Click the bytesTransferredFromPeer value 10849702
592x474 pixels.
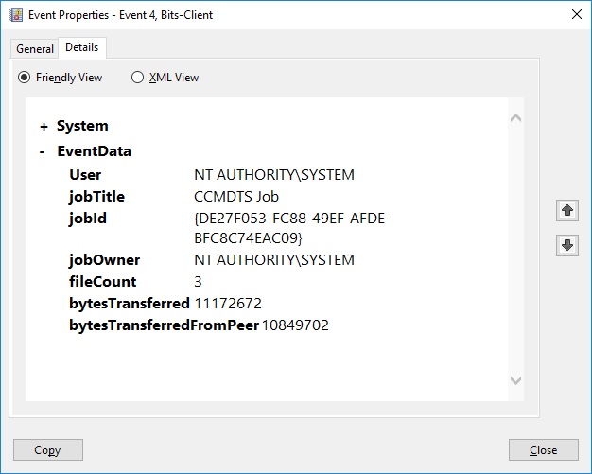tap(295, 325)
